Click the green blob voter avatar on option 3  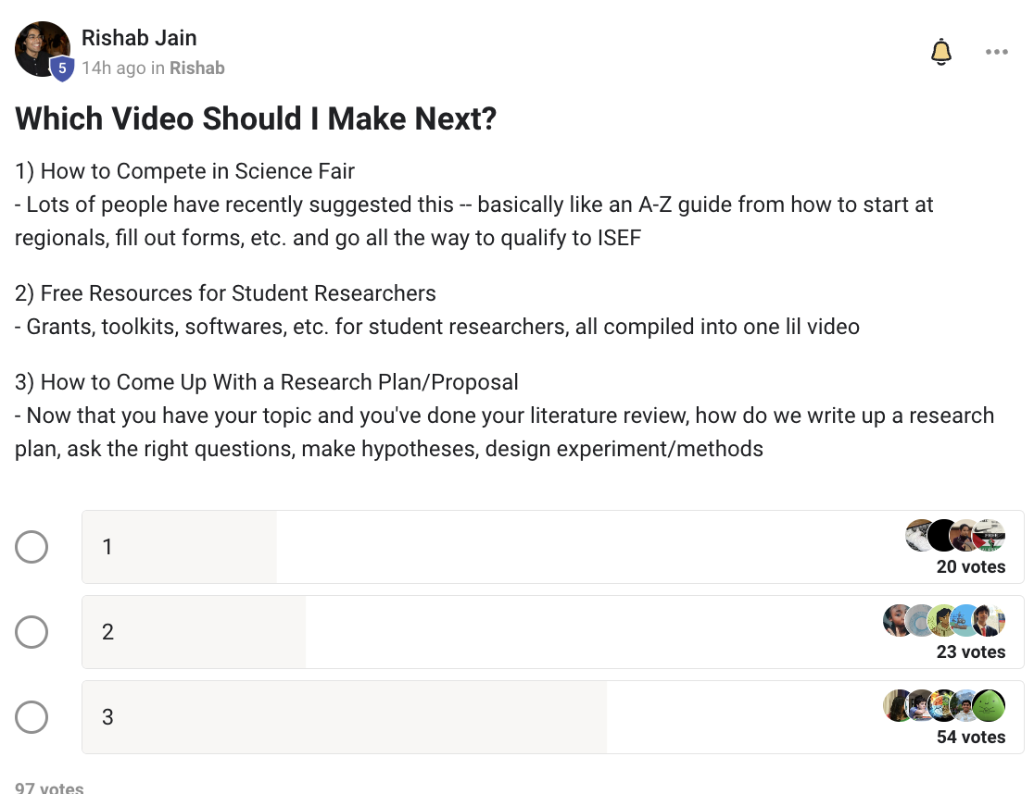tap(990, 706)
